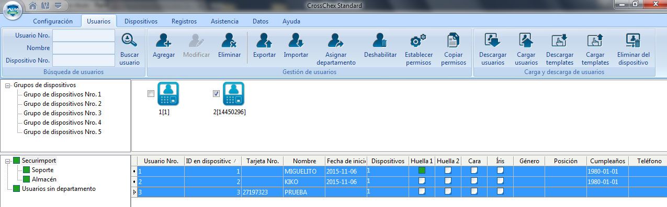Screen dimensions: 667x207
Task: Uncheck the box for device 2[14450296]
Action: (x=216, y=94)
